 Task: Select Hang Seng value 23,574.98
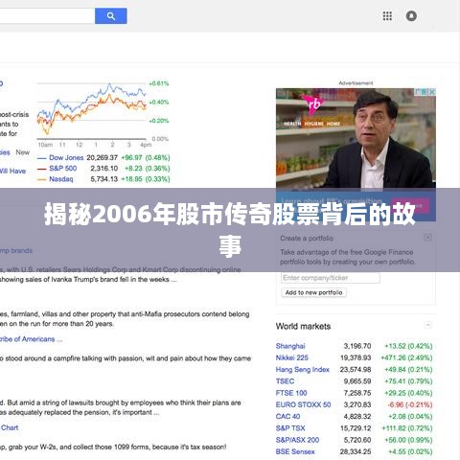point(356,370)
